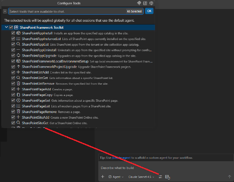Uncheck the SharePointAppInstall checkbox

tap(13, 33)
